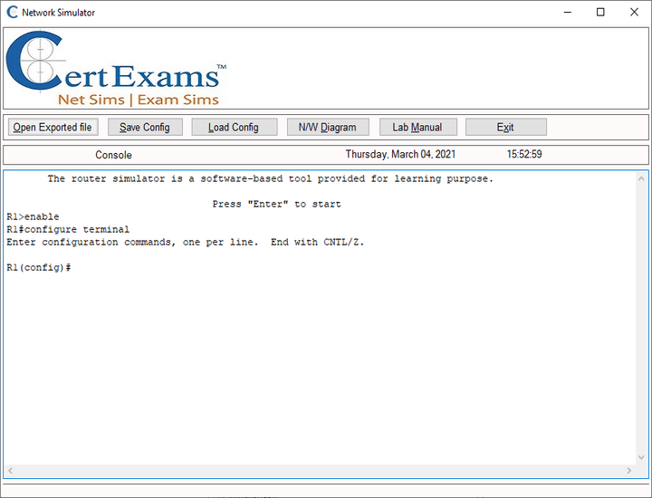This screenshot has width=652, height=498.
Task: Click the Console label
Action: tap(113, 155)
